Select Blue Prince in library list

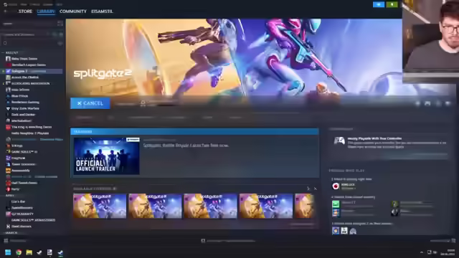[19, 96]
